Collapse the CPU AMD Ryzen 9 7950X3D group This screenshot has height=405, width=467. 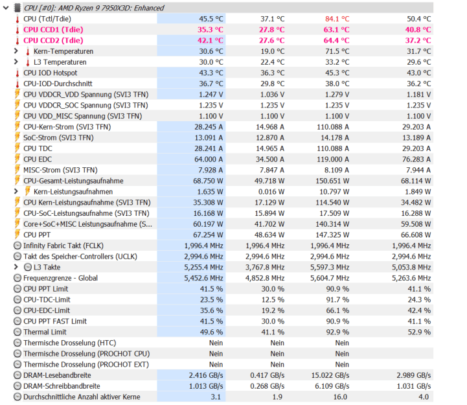(6, 8)
